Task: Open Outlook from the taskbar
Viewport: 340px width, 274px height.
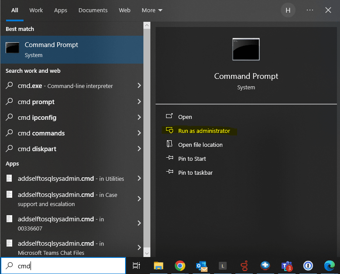Action: click(201, 266)
